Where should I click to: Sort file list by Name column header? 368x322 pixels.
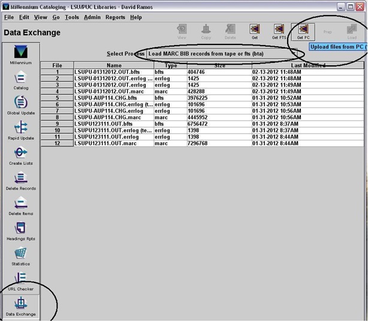113,65
